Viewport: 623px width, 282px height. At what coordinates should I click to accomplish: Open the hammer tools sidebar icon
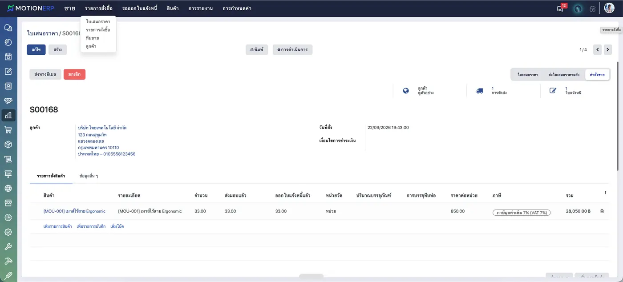point(8,261)
